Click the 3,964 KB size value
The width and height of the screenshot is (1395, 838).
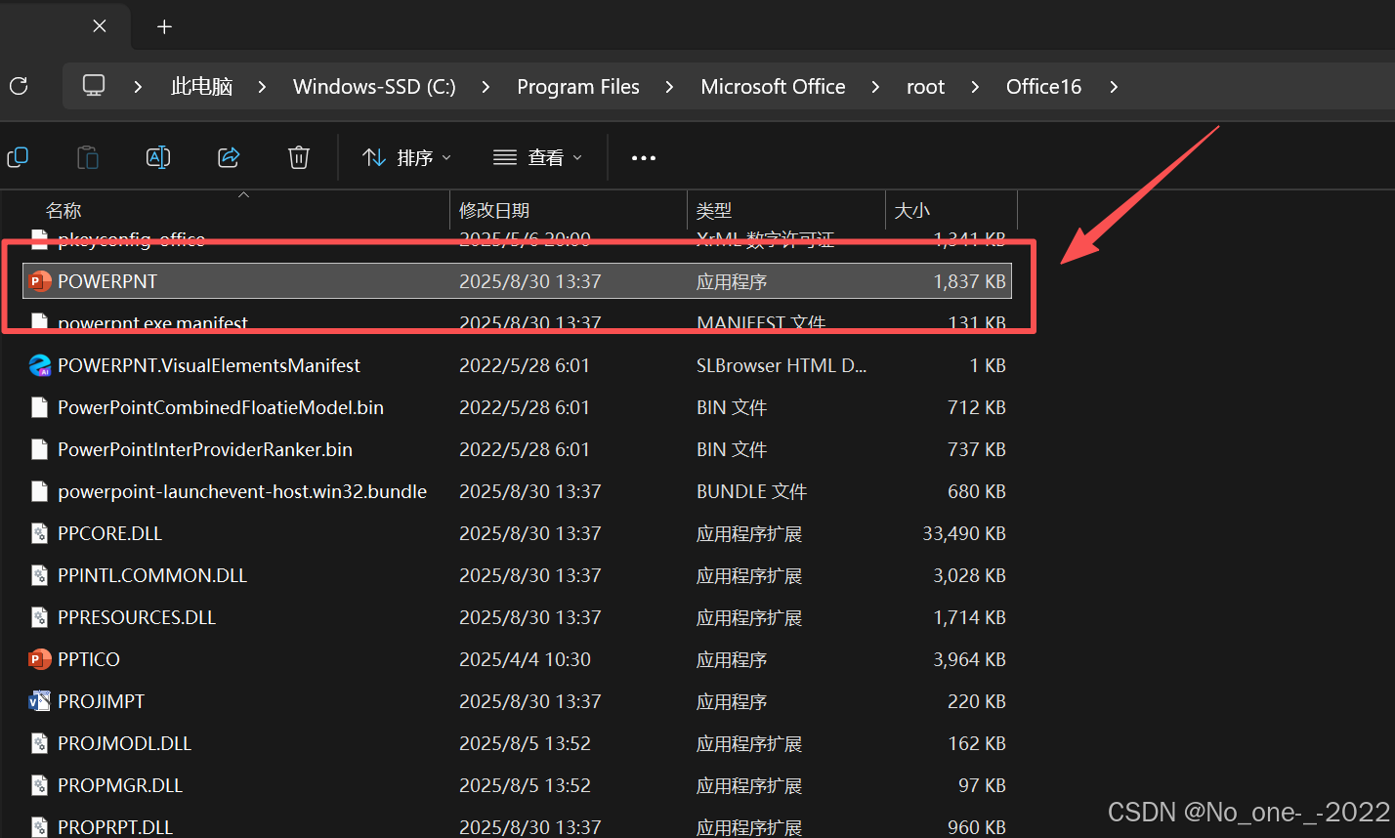[969, 659]
